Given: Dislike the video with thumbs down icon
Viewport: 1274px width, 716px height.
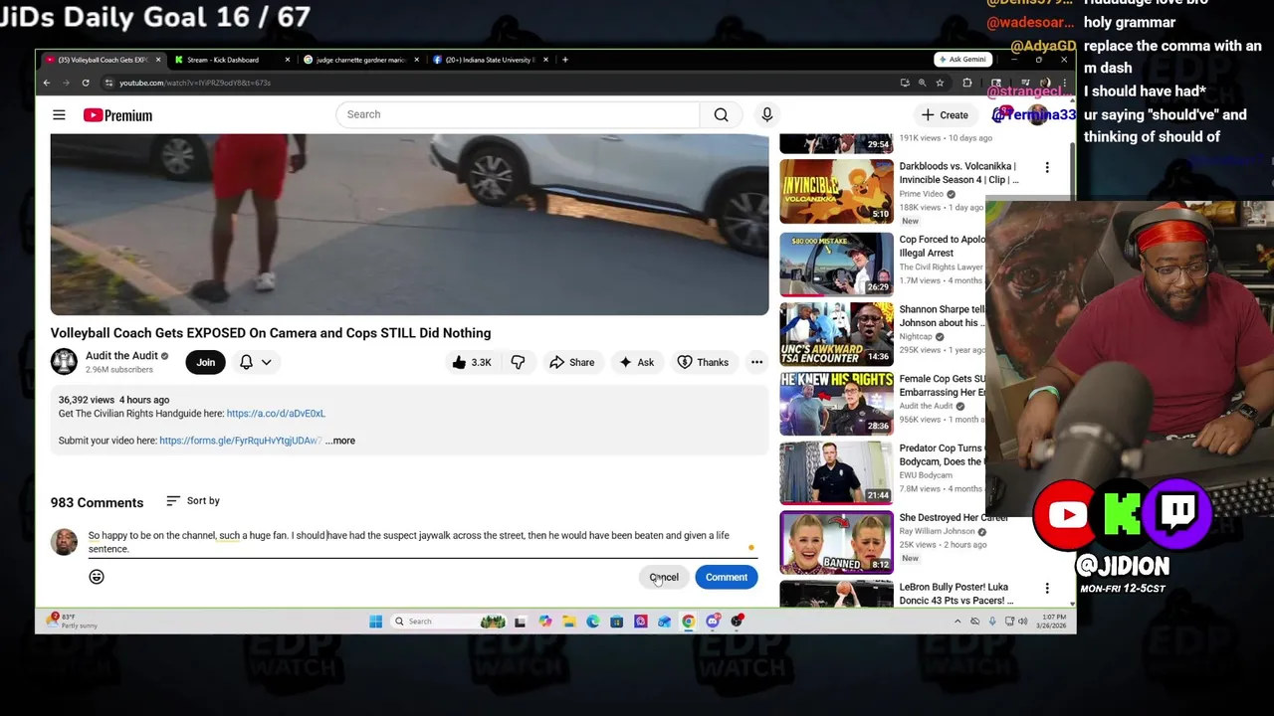Looking at the screenshot, I should (518, 362).
